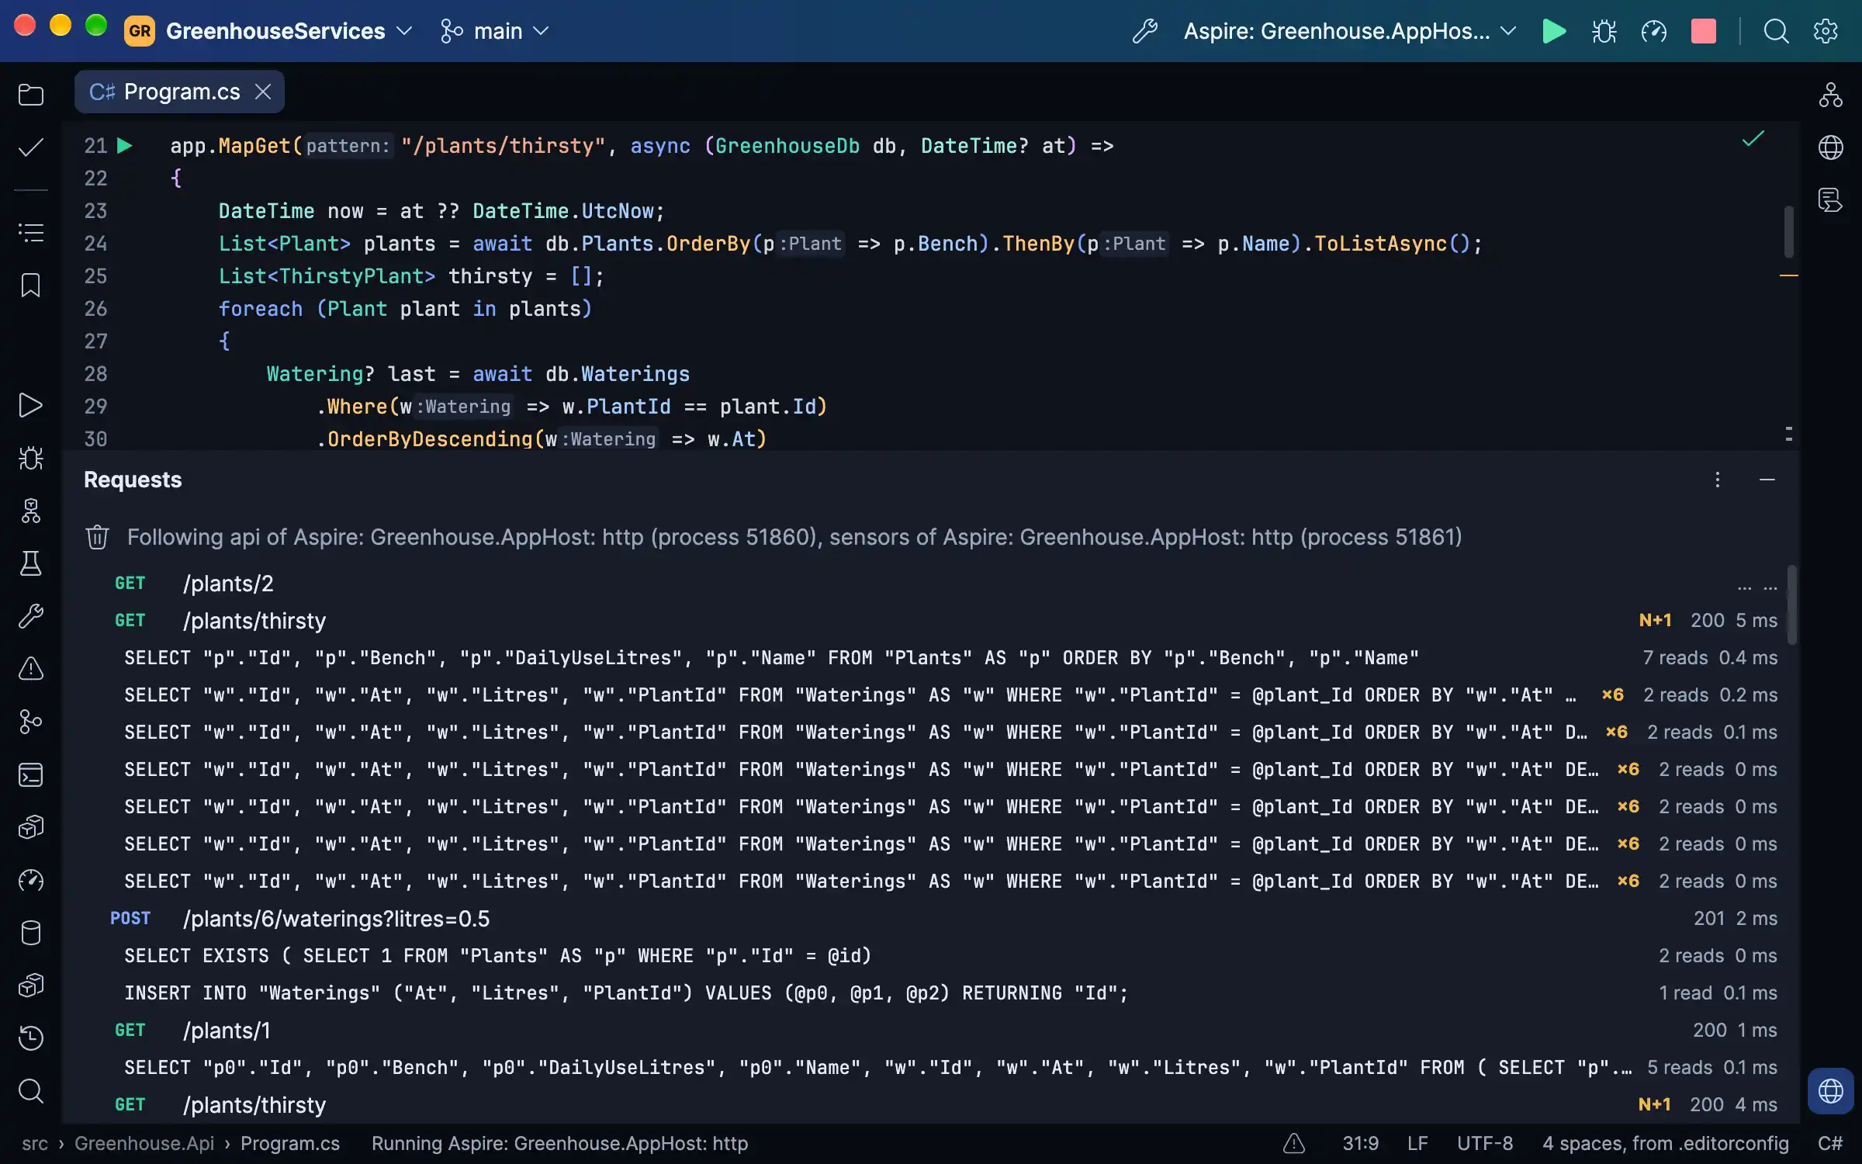Click the run gutter icon on line 21
Viewport: 1862px width, 1164px height.
click(x=124, y=146)
